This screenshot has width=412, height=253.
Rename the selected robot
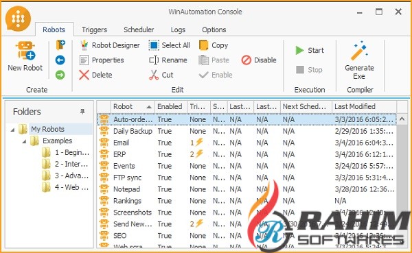(x=168, y=60)
